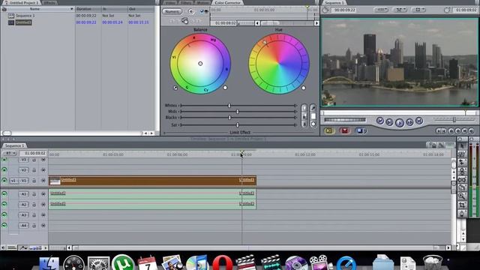
Task: Click the Hue wheel reset button
Action: point(303,88)
